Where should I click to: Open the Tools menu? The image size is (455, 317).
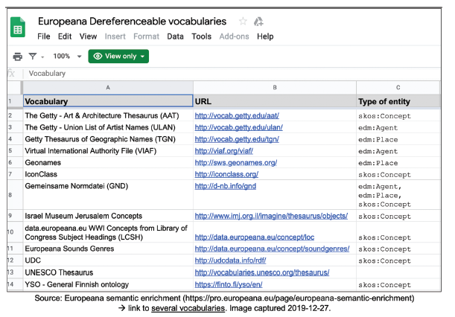pos(201,36)
